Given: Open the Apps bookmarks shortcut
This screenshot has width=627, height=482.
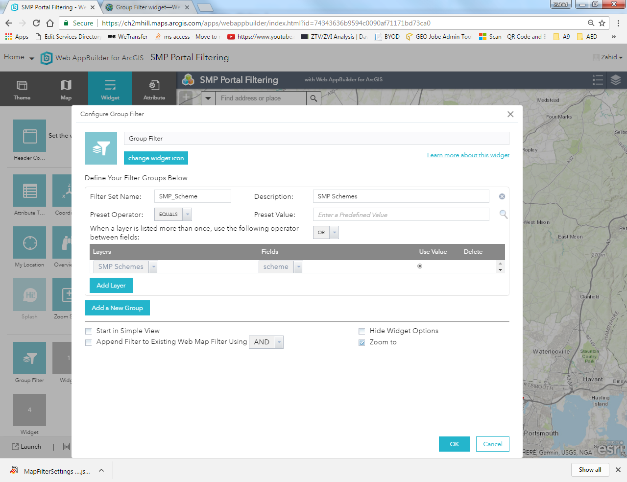Looking at the screenshot, I should (17, 37).
